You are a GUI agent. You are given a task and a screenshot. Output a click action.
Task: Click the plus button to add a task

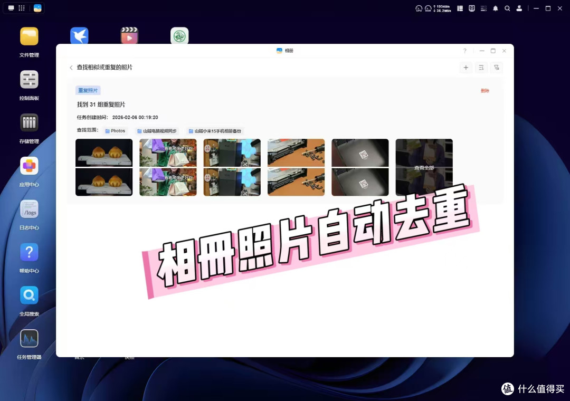point(465,68)
